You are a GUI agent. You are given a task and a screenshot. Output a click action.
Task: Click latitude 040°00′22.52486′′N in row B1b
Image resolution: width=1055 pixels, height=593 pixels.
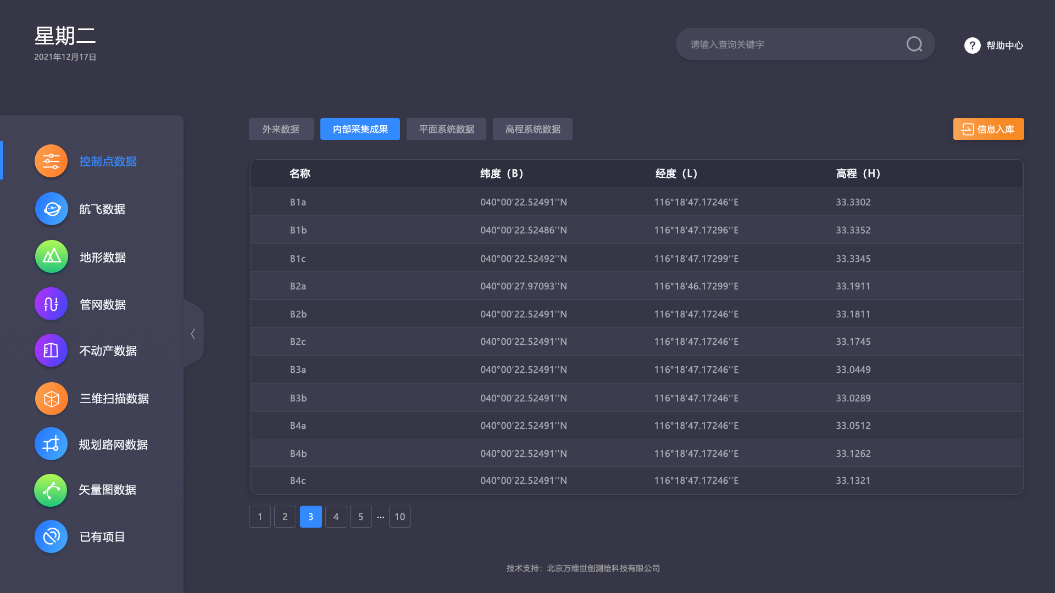(x=524, y=230)
